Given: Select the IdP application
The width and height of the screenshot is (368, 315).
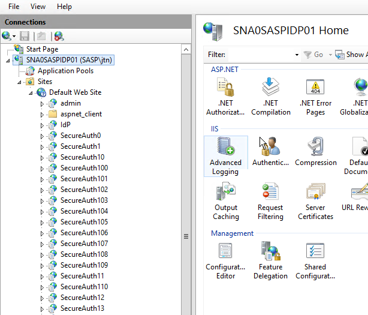Looking at the screenshot, I should click(65, 125).
